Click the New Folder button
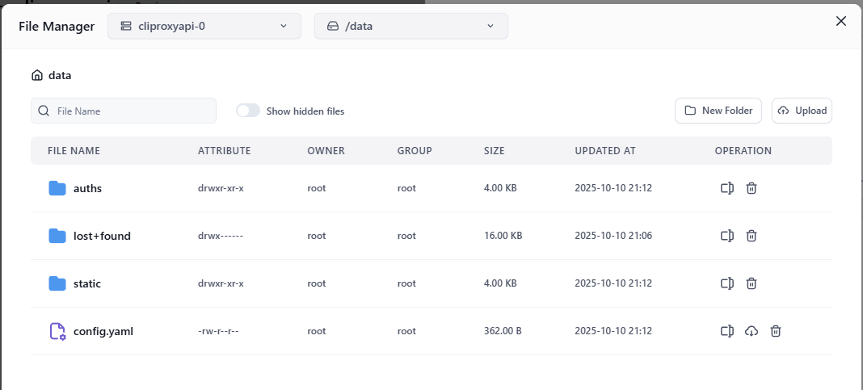 (x=718, y=111)
